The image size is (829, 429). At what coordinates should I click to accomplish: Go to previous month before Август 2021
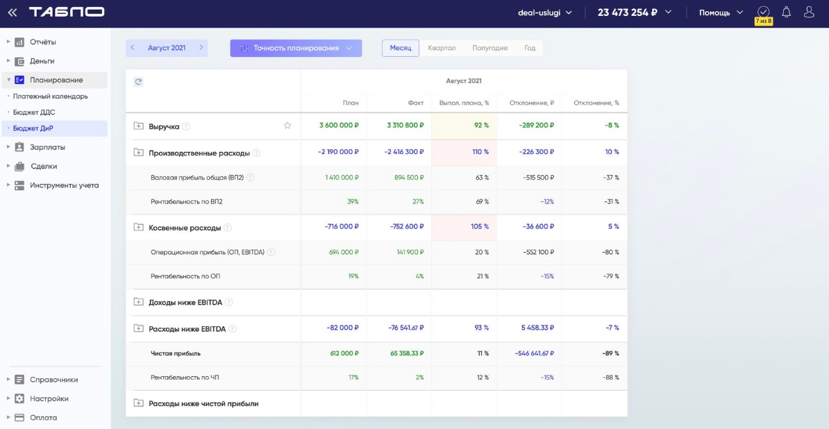pyautogui.click(x=133, y=48)
